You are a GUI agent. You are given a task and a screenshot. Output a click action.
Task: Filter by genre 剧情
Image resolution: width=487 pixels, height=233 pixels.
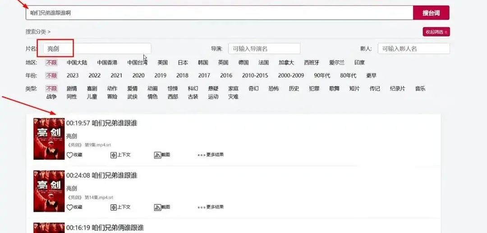tap(72, 88)
